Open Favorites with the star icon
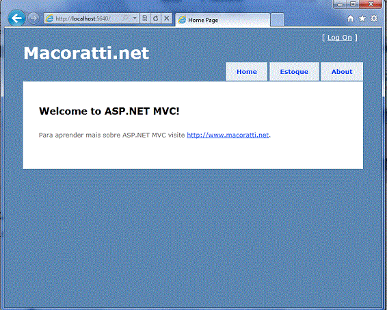 (362, 18)
